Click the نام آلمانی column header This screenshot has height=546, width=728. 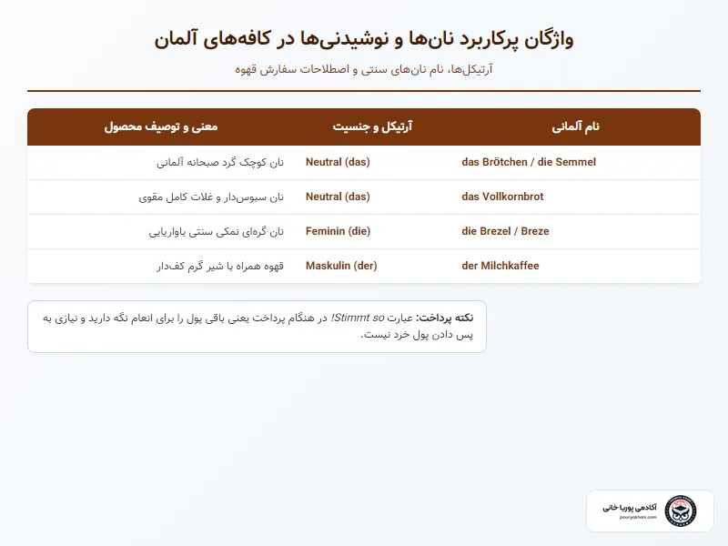575,126
